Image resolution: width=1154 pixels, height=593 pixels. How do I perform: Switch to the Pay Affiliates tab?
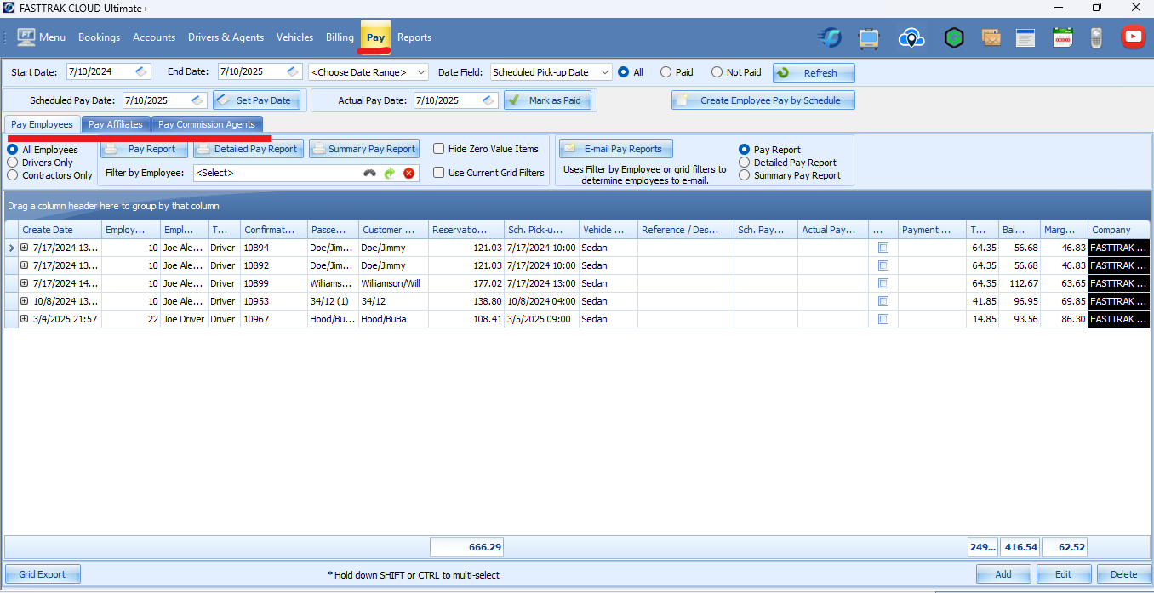coord(116,124)
